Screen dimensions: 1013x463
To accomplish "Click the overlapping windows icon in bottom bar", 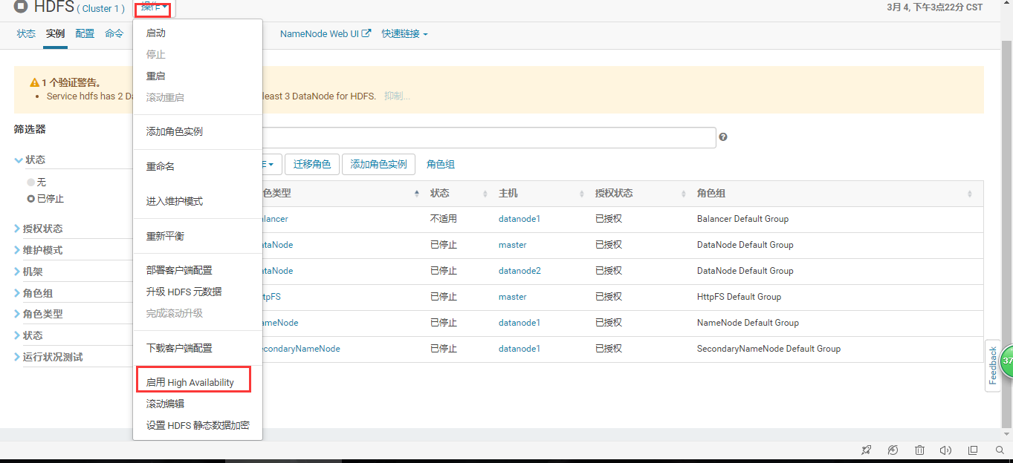I will [973, 450].
